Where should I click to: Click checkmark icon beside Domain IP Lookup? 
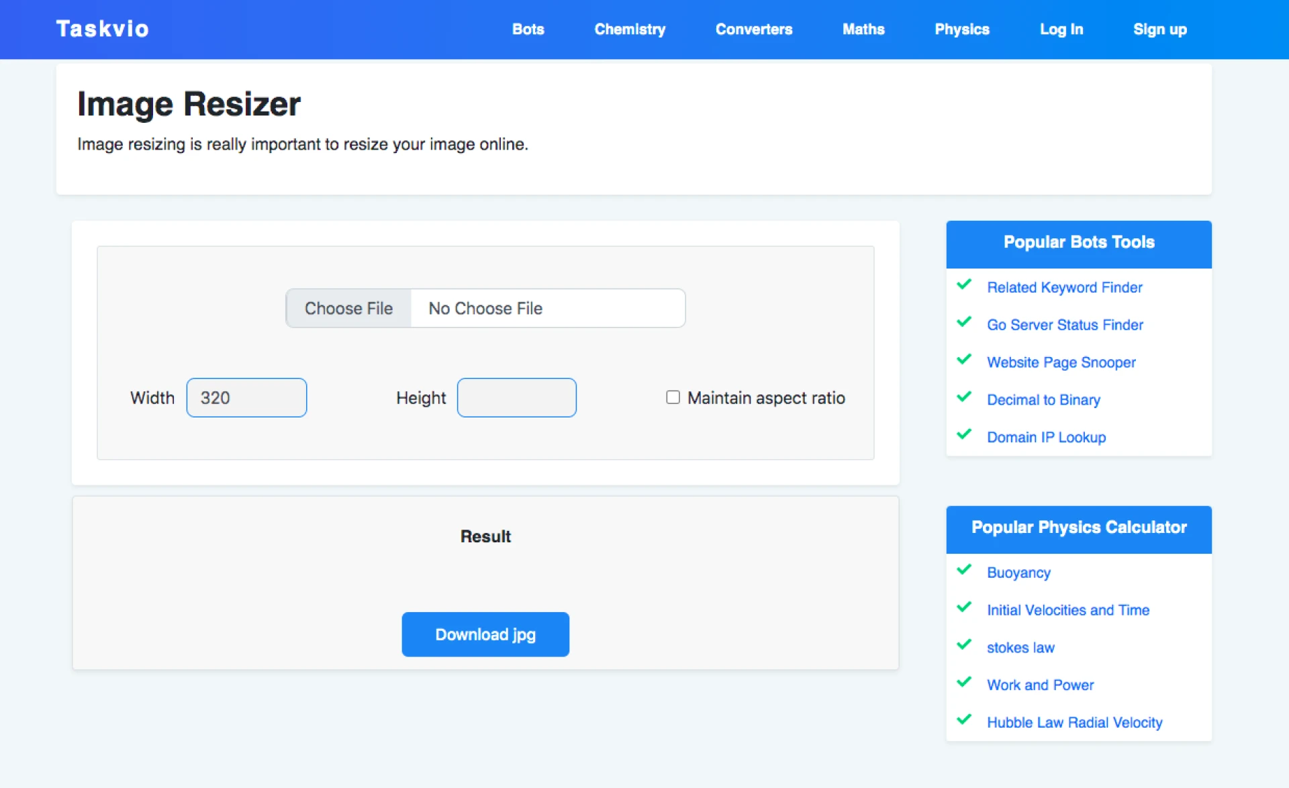point(964,434)
